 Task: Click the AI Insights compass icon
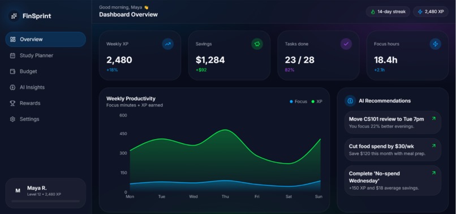(12, 87)
